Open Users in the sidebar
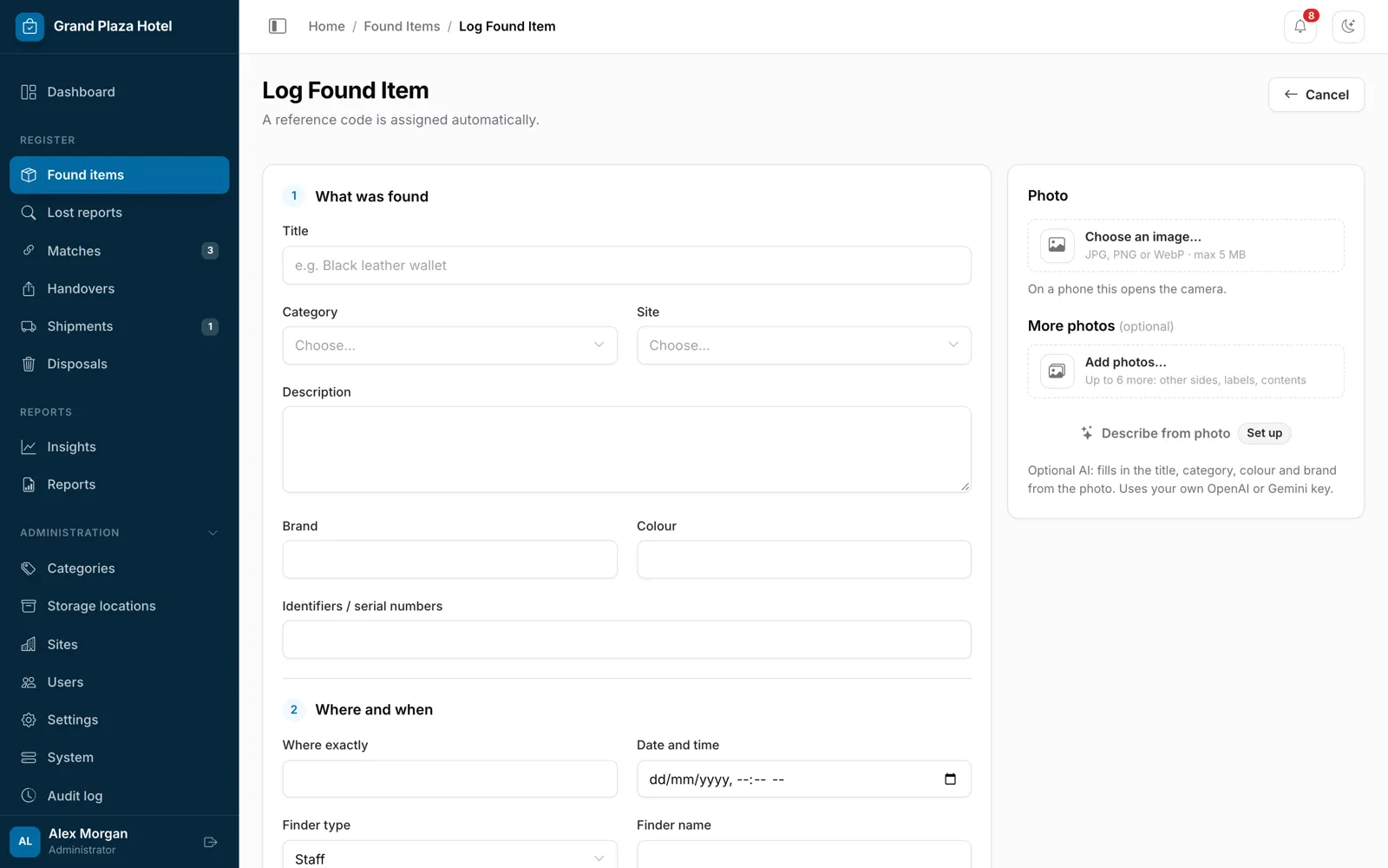Screen dimensions: 1388x868 pyautogui.click(x=120, y=682)
